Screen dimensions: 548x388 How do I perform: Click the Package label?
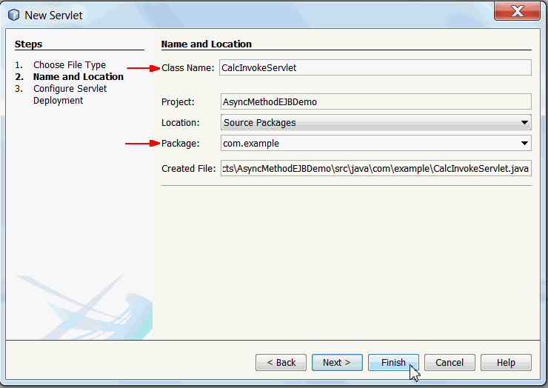coord(181,144)
